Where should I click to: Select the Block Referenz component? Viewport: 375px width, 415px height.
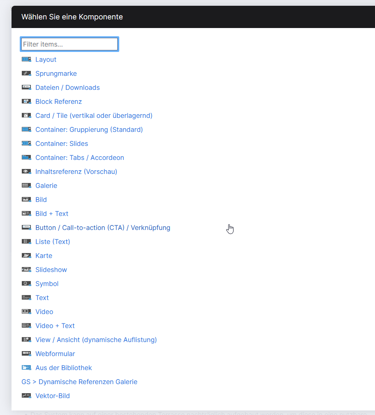(x=58, y=101)
